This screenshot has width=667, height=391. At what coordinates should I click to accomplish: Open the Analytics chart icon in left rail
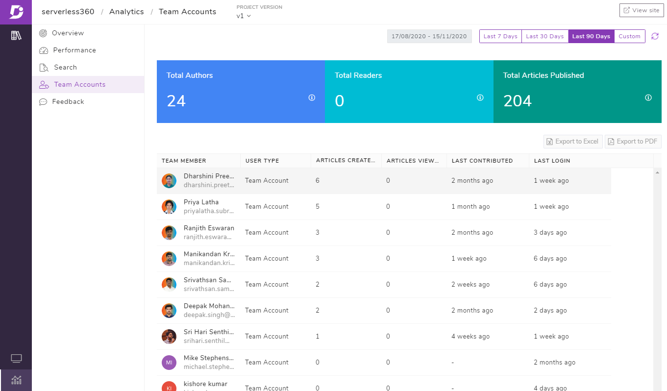16,380
